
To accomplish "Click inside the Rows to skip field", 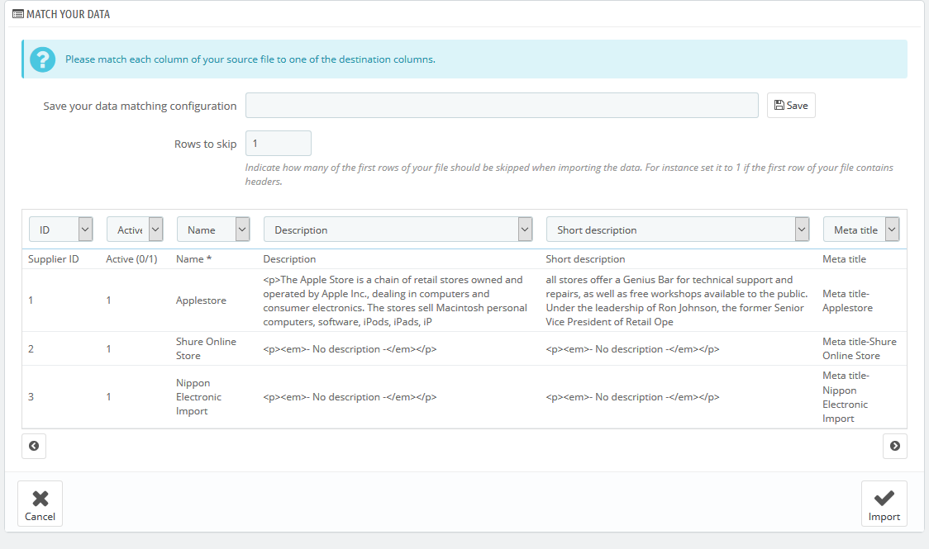I will coord(278,143).
